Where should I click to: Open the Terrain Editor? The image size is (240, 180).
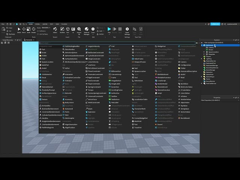[55, 30]
